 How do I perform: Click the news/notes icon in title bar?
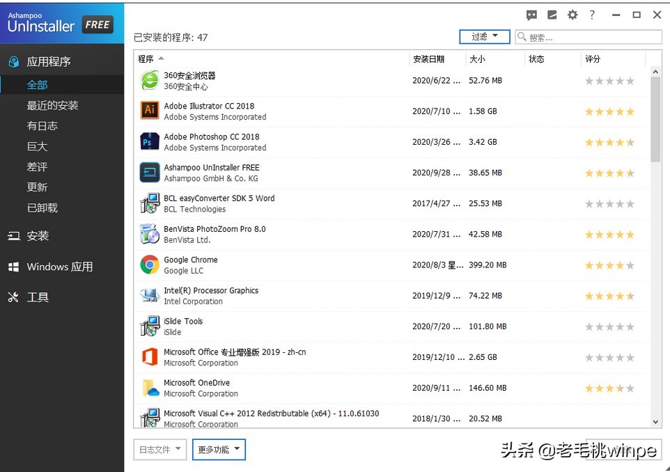[552, 15]
